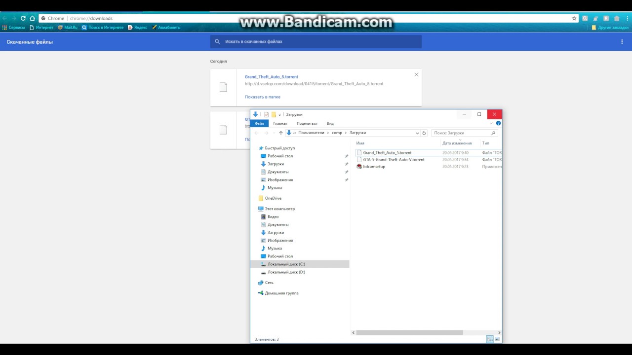Open the Яндекс bookmark
Image resolution: width=632 pixels, height=355 pixels.
138,28
